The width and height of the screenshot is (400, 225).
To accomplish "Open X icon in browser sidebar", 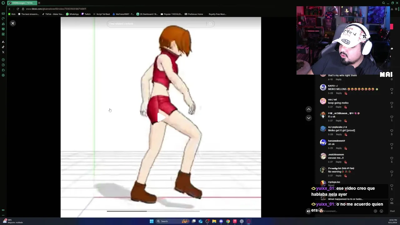I will click(3, 52).
